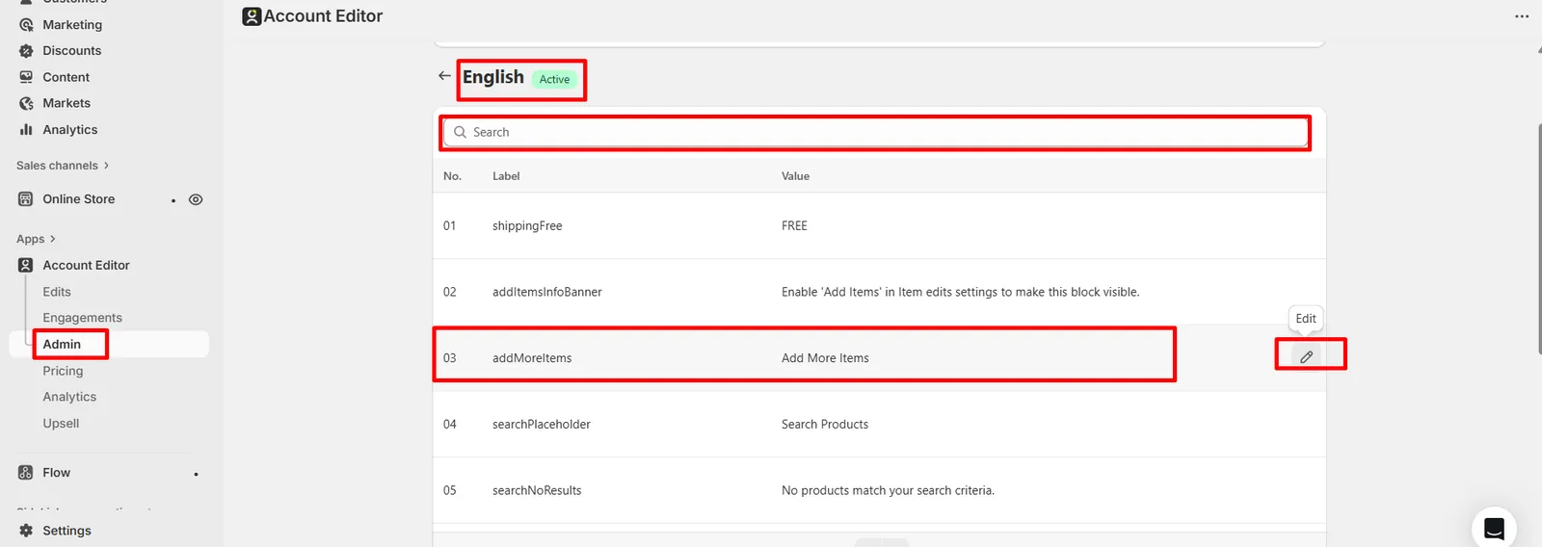This screenshot has width=1542, height=547.
Task: Open the chat widget bubble icon
Action: (1494, 528)
